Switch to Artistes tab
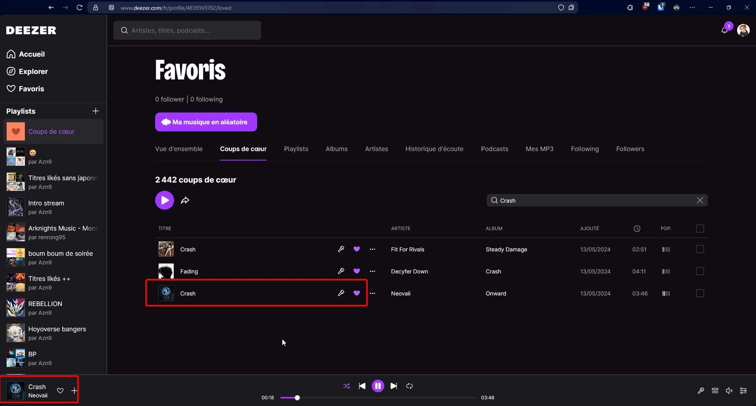 click(376, 149)
